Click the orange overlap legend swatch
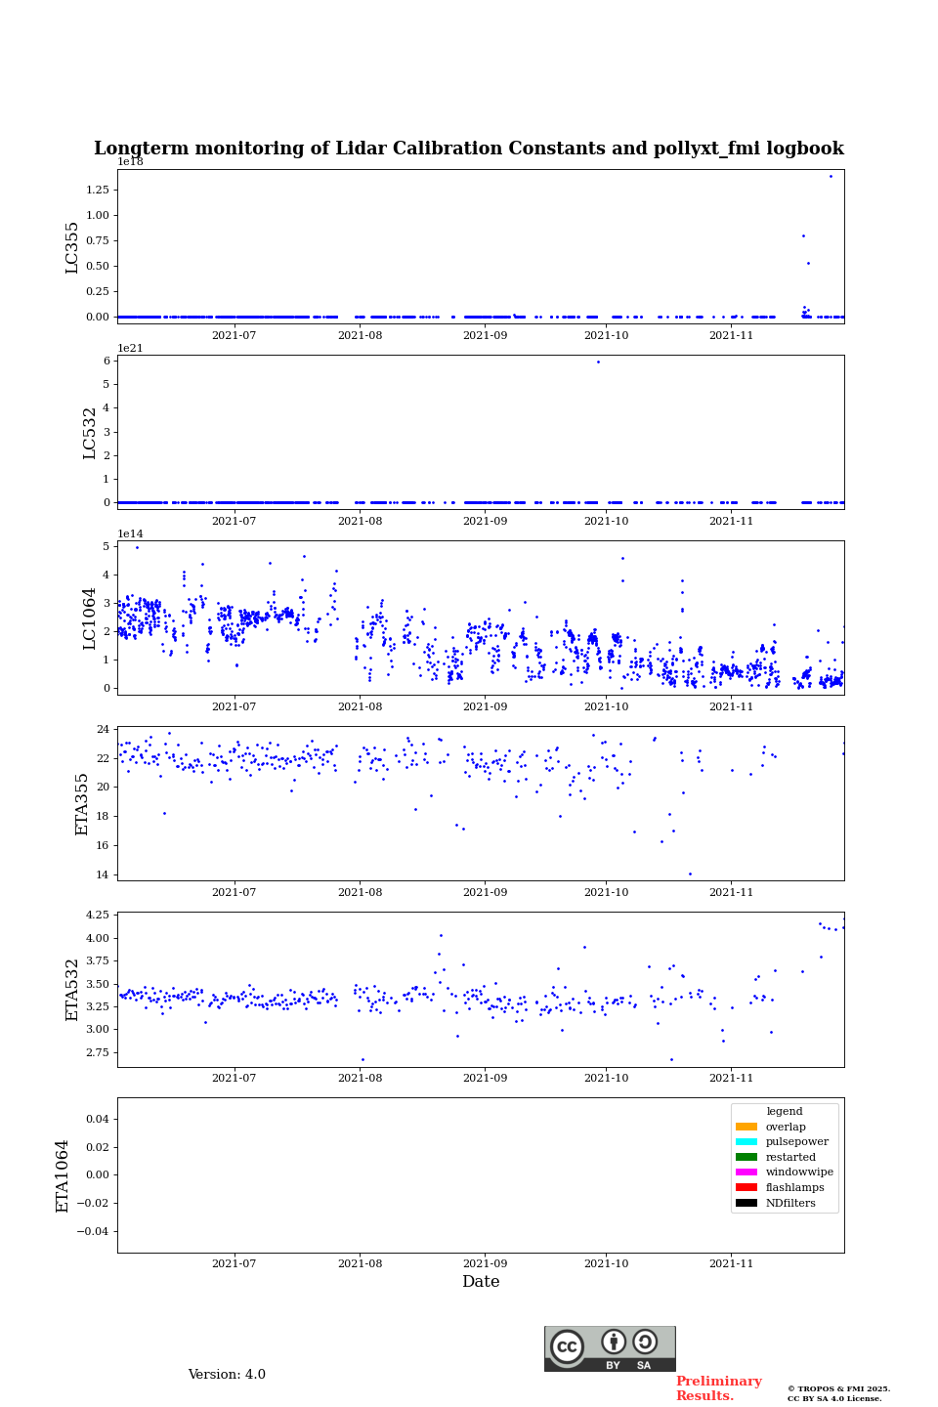Viewport: 938px width, 1407px height. coord(746,1127)
